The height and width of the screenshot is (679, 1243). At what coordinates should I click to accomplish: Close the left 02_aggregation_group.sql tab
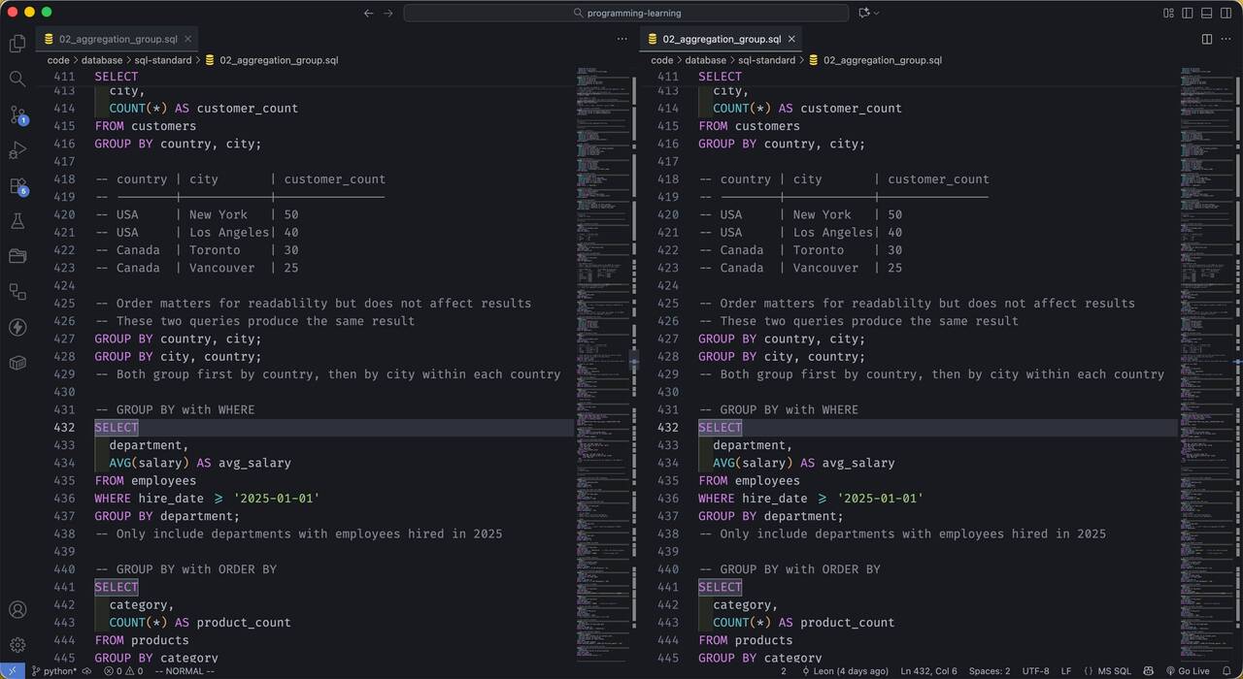click(x=188, y=39)
